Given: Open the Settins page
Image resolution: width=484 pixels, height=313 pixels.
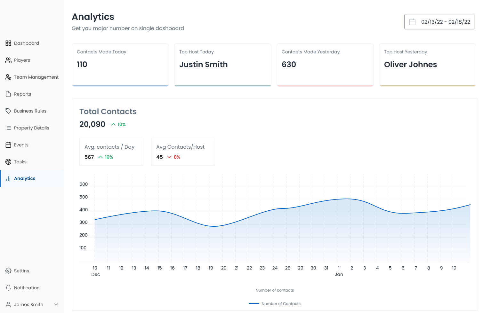Looking at the screenshot, I should pos(32,271).
